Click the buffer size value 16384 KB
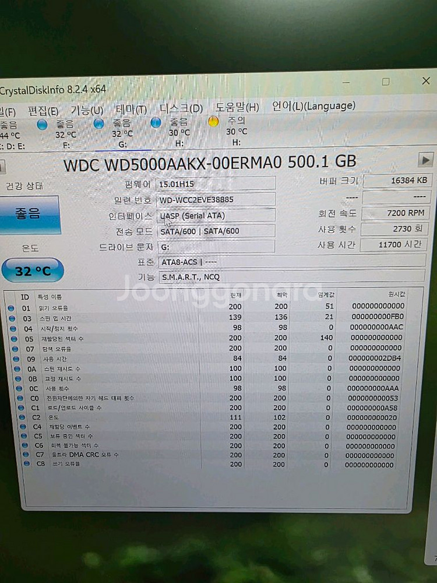Viewport: 437px width, 583px height. point(396,181)
